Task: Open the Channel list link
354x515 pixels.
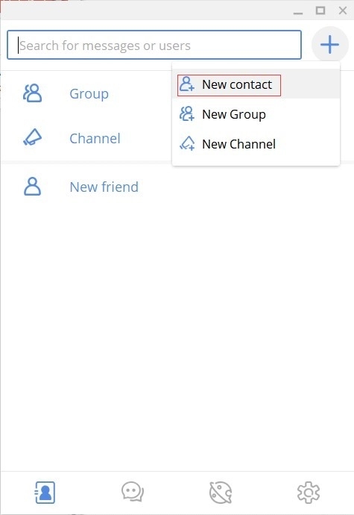Action: [95, 138]
